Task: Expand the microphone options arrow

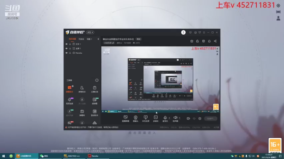Action: pos(169,118)
